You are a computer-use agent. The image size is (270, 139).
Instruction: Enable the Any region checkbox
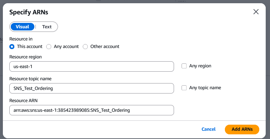click(184, 66)
